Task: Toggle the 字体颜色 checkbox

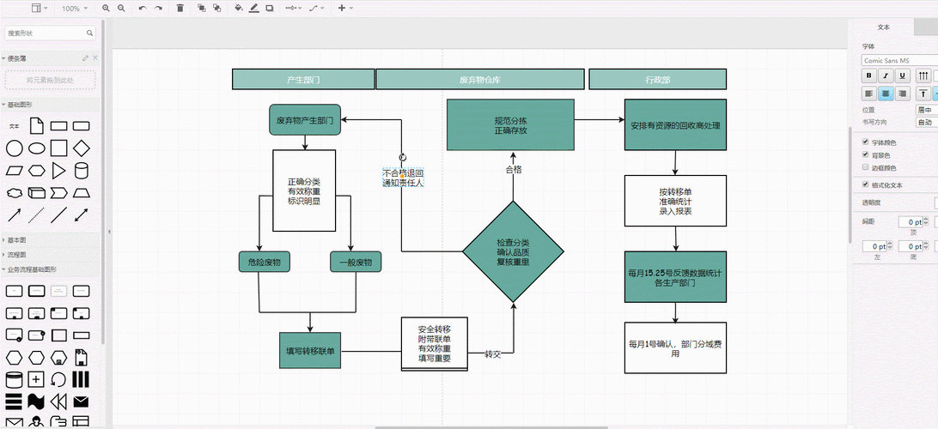Action: (865, 142)
